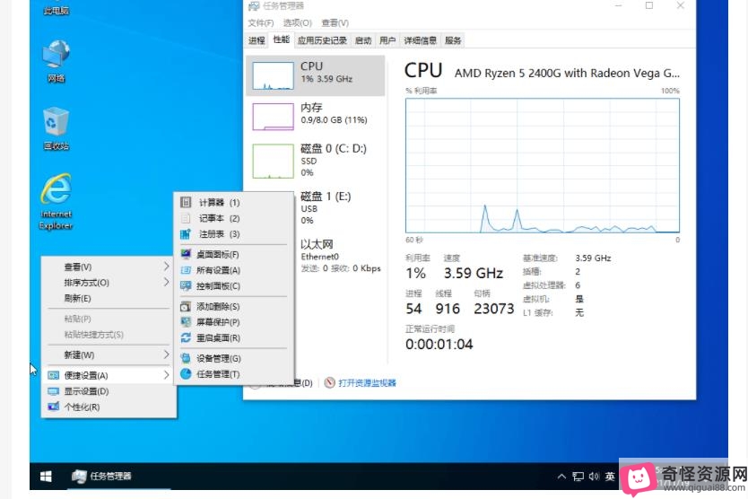Switch to App History (应用历史记录) tab
The width and height of the screenshot is (748, 499).
pos(322,40)
